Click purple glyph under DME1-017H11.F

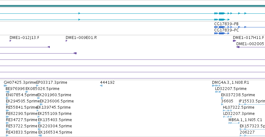coord(234,41)
